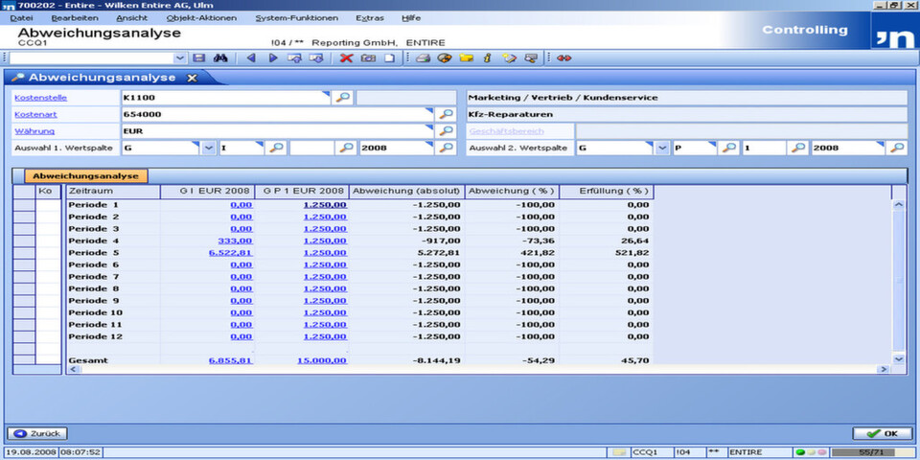Click magnifier beside 1 in Auswahl 2. Wertspalte

point(798,148)
